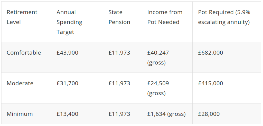Select the Minimum row label
The height and width of the screenshot is (126, 263).
(20, 114)
